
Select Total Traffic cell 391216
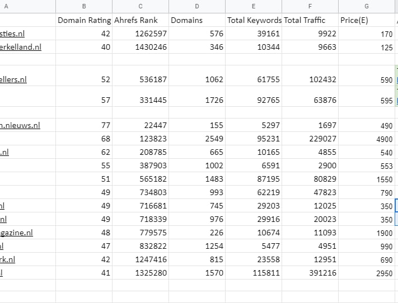[310, 273]
